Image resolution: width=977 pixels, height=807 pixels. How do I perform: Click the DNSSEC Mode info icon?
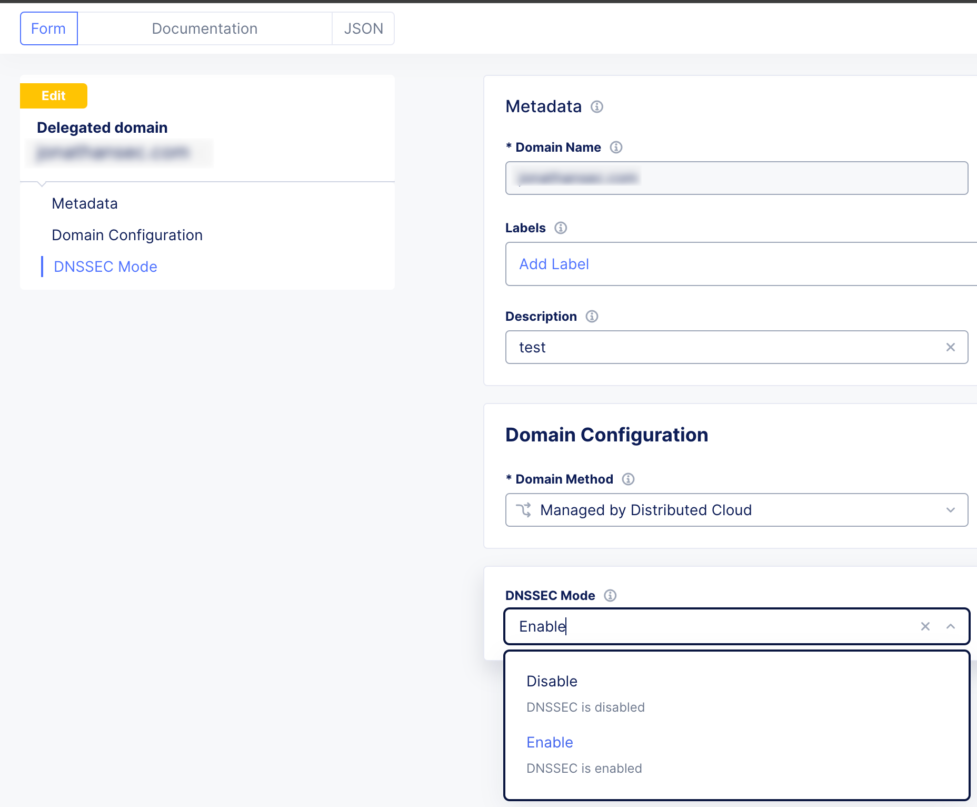coord(610,596)
